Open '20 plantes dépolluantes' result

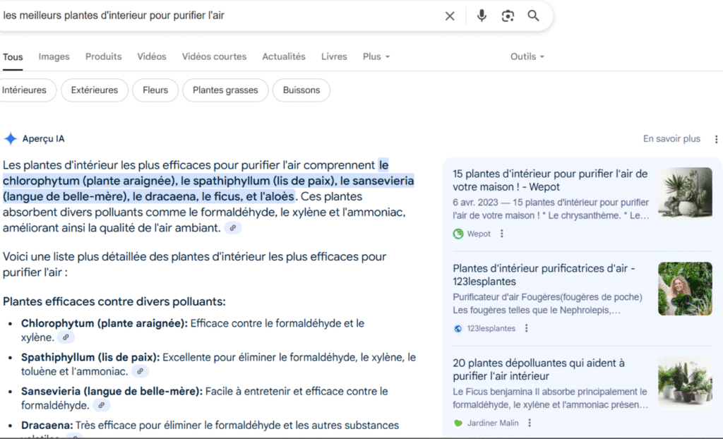(x=539, y=369)
